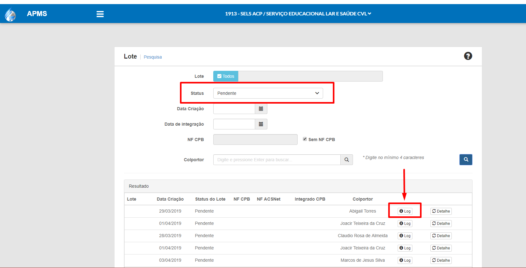Click the Pesquisa breadcrumb link
This screenshot has height=268, width=526.
(153, 57)
